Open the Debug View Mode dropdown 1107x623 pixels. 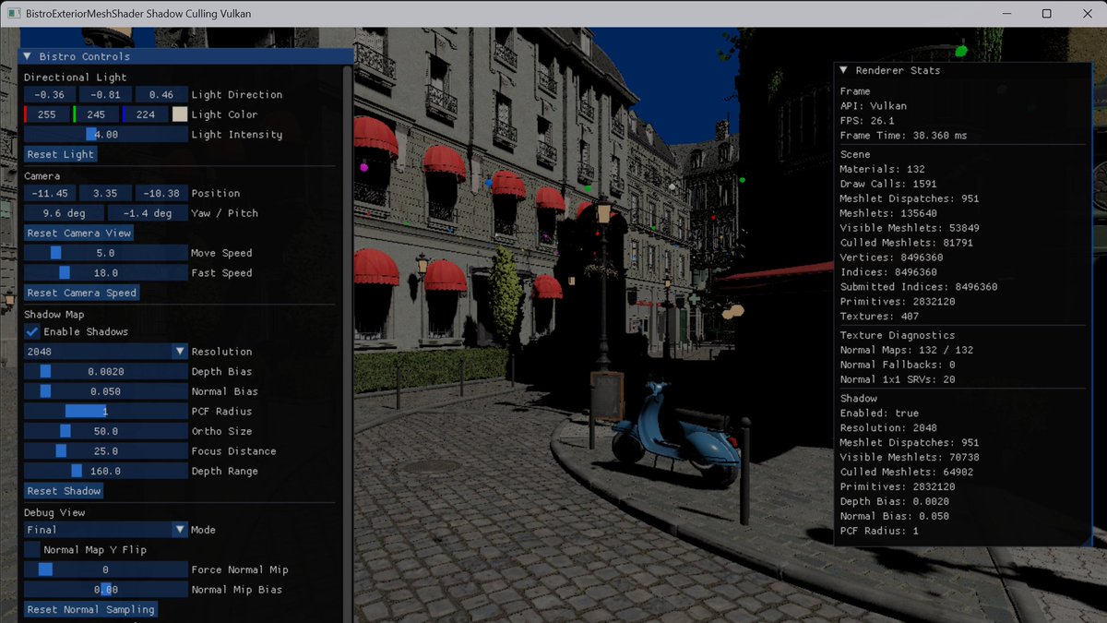click(x=106, y=530)
